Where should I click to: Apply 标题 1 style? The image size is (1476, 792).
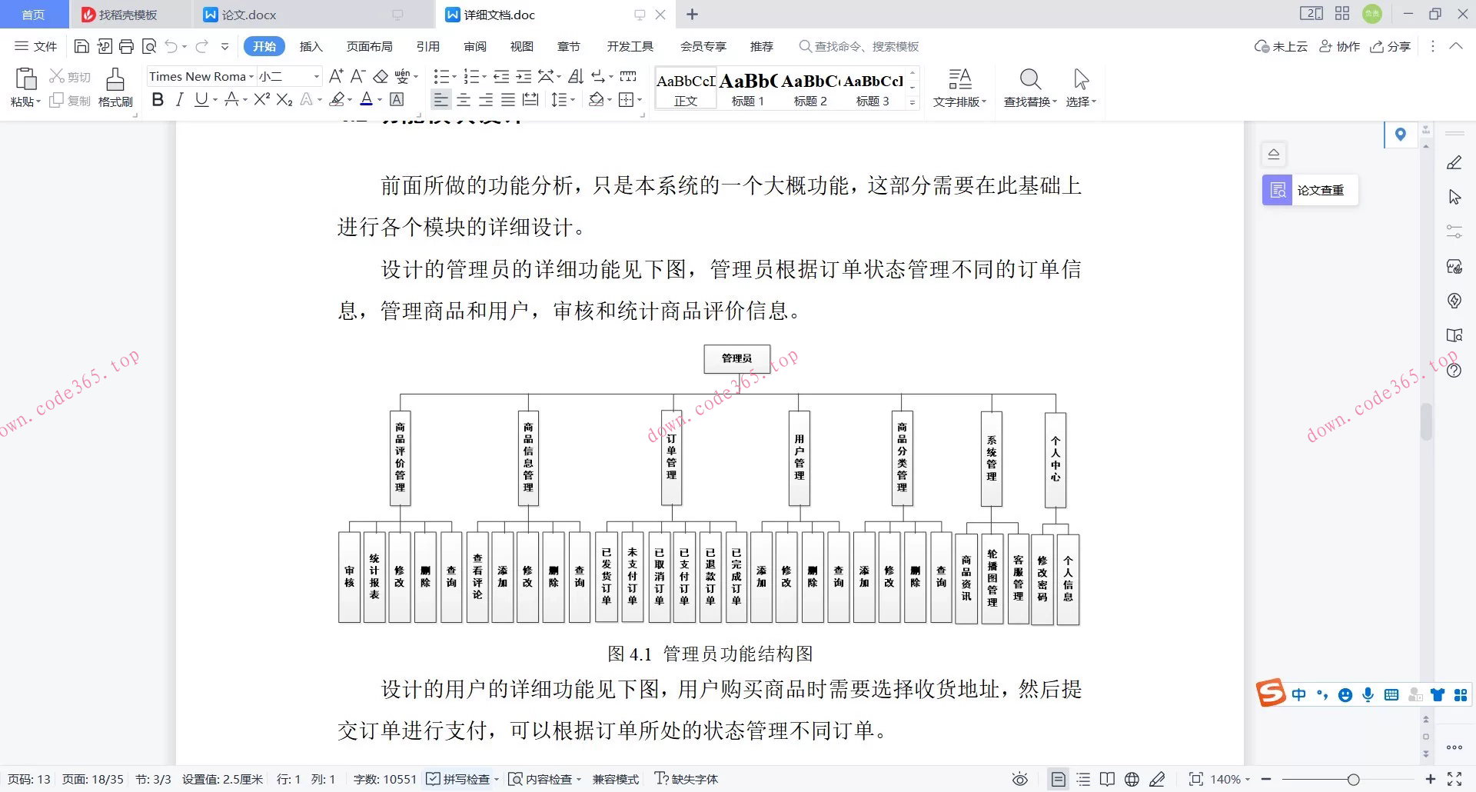tap(747, 88)
